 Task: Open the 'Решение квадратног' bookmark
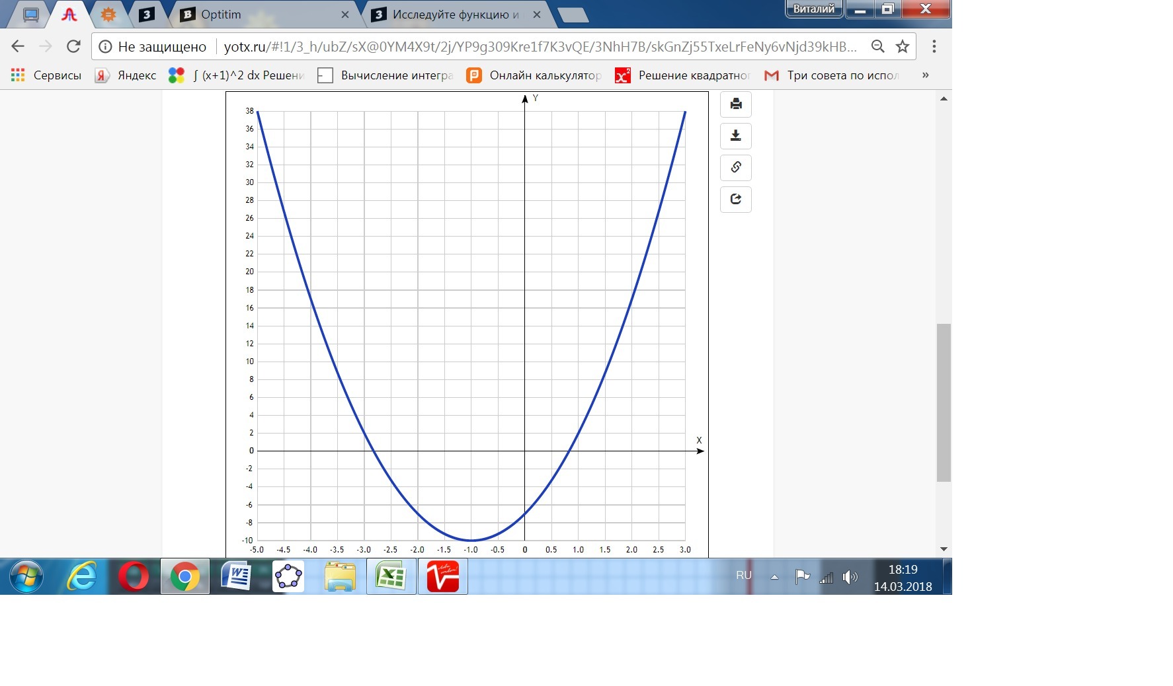[x=683, y=75]
